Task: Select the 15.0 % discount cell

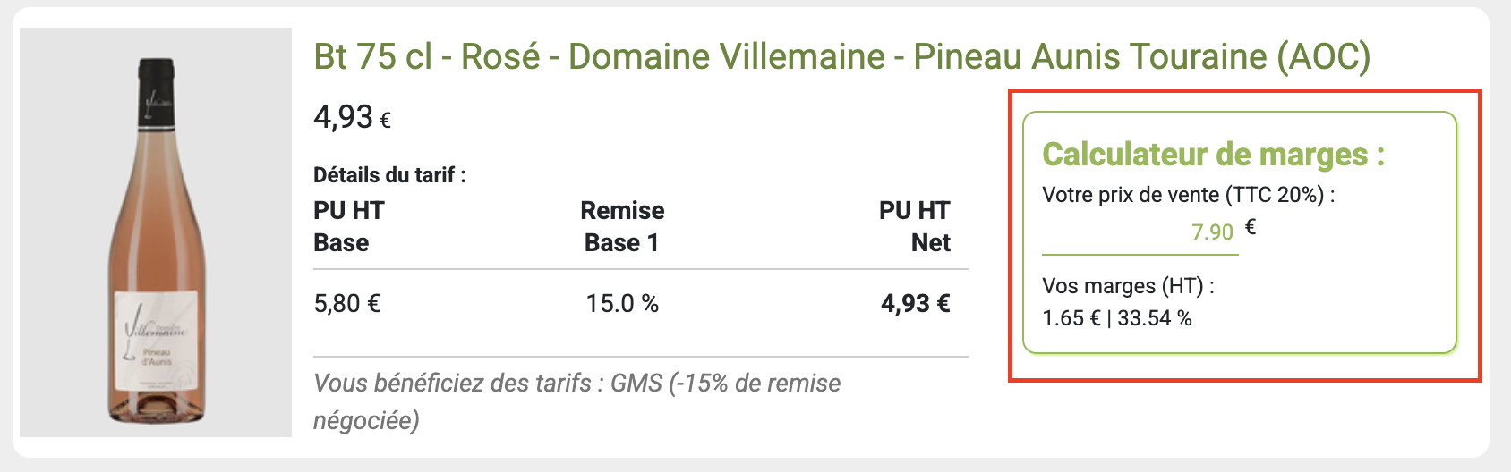Action: 622,304
